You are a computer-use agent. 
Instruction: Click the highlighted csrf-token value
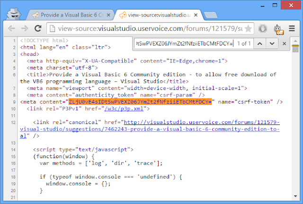pos(140,102)
